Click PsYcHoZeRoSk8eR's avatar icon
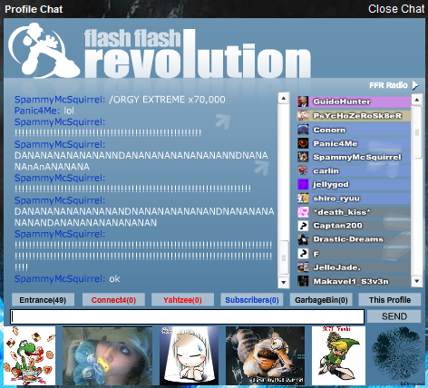Viewport: 428px width, 388px height. pos(303,115)
